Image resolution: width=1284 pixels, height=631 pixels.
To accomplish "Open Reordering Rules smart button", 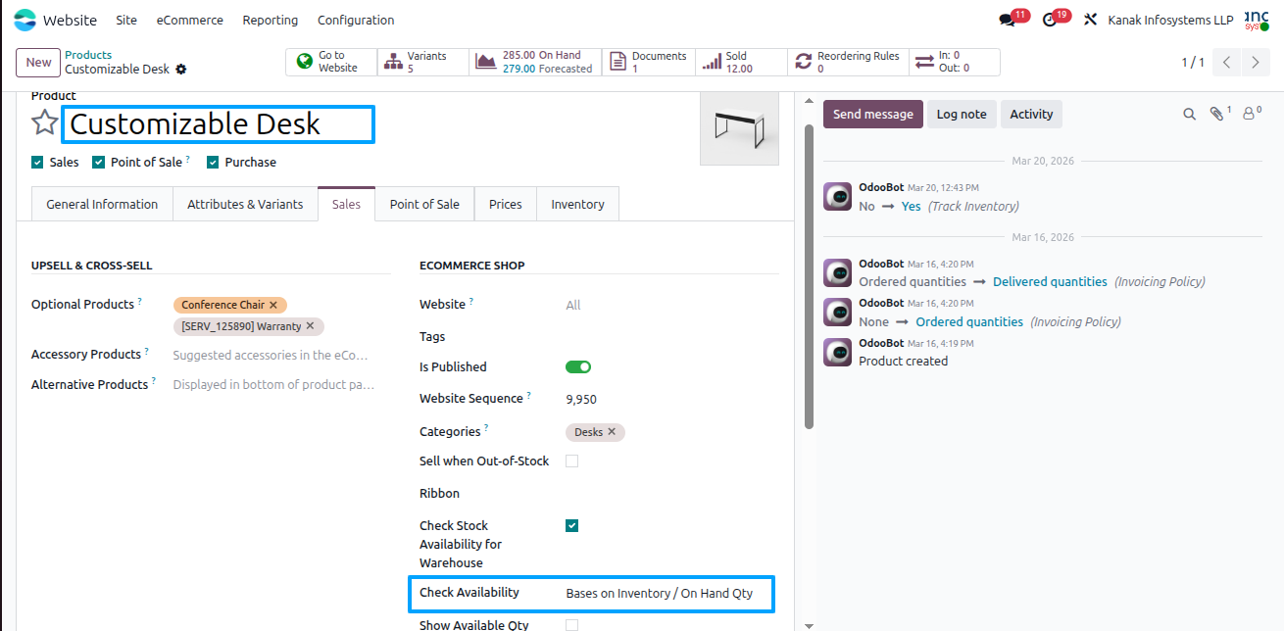I will tap(848, 63).
